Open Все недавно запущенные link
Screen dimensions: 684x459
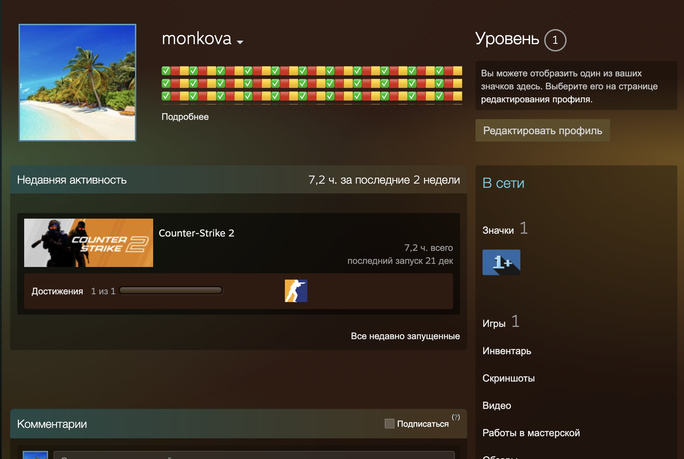[x=405, y=336]
